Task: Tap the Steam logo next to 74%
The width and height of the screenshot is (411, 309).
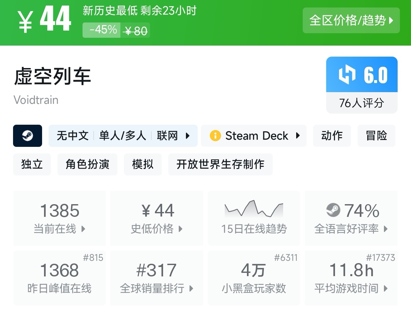Action: tap(333, 210)
